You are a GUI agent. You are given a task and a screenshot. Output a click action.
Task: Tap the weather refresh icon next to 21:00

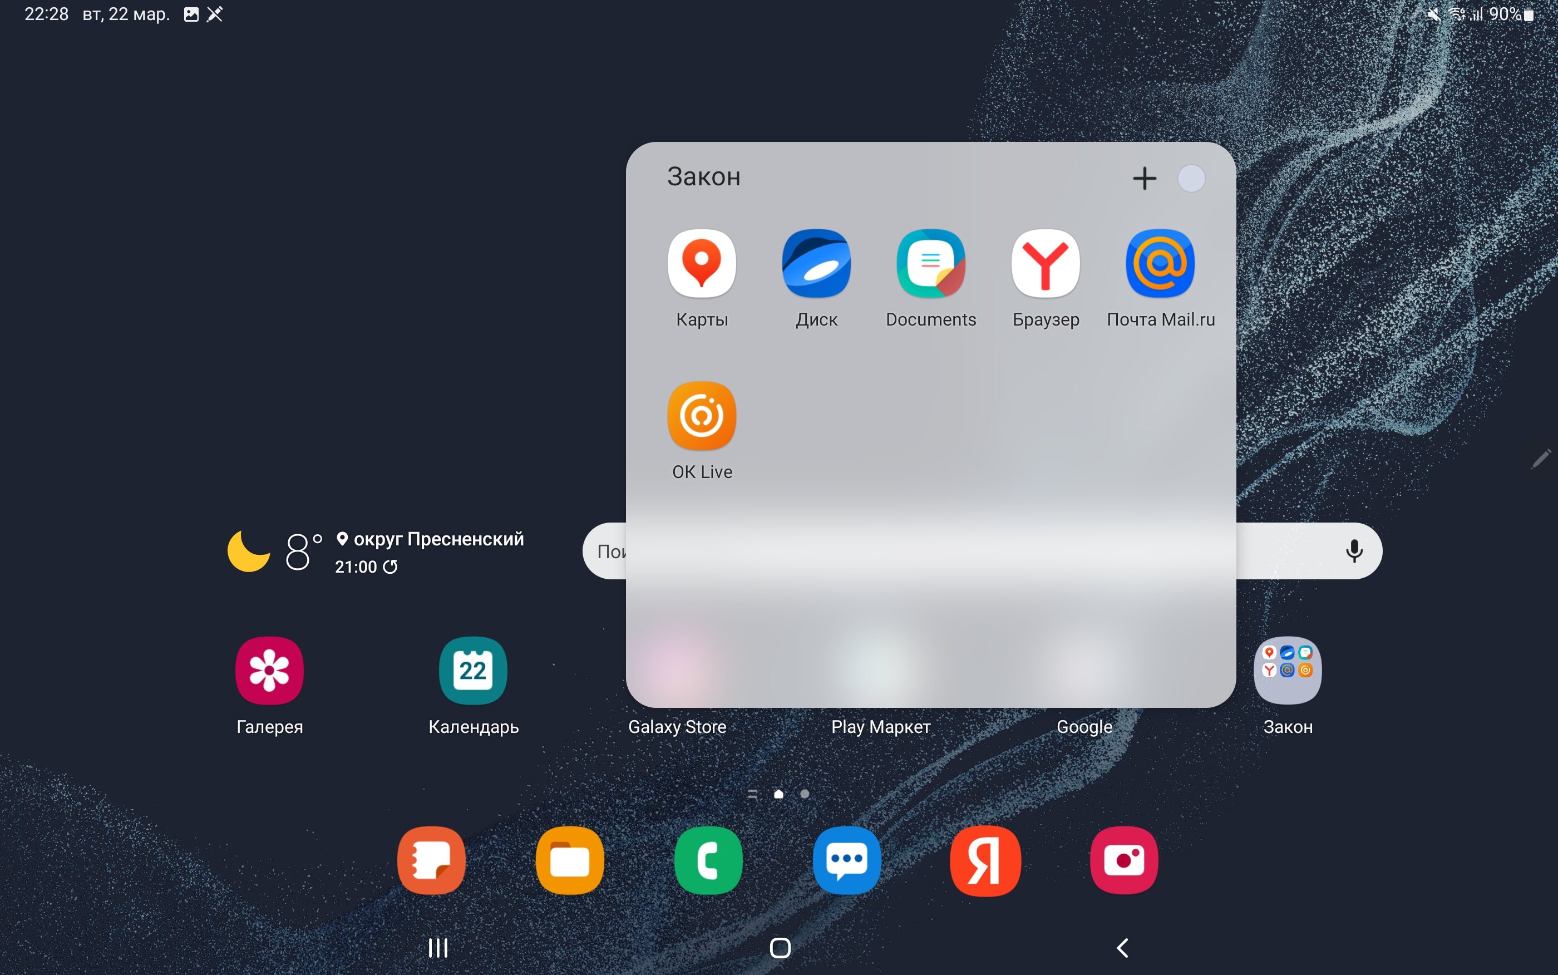pos(390,567)
